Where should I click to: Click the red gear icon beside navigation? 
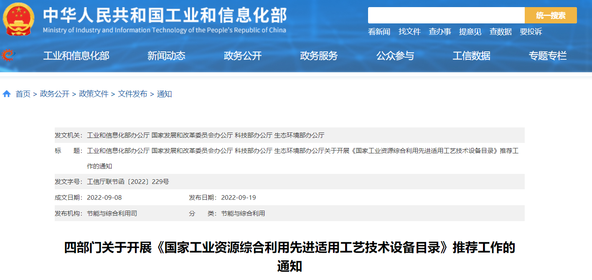tap(8, 55)
